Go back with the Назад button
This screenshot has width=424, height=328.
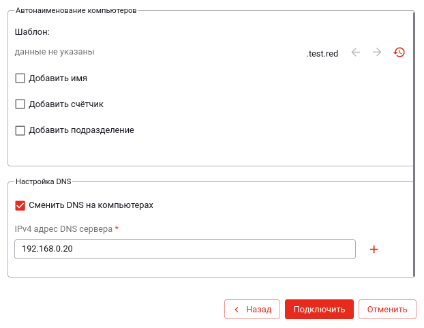click(x=252, y=309)
